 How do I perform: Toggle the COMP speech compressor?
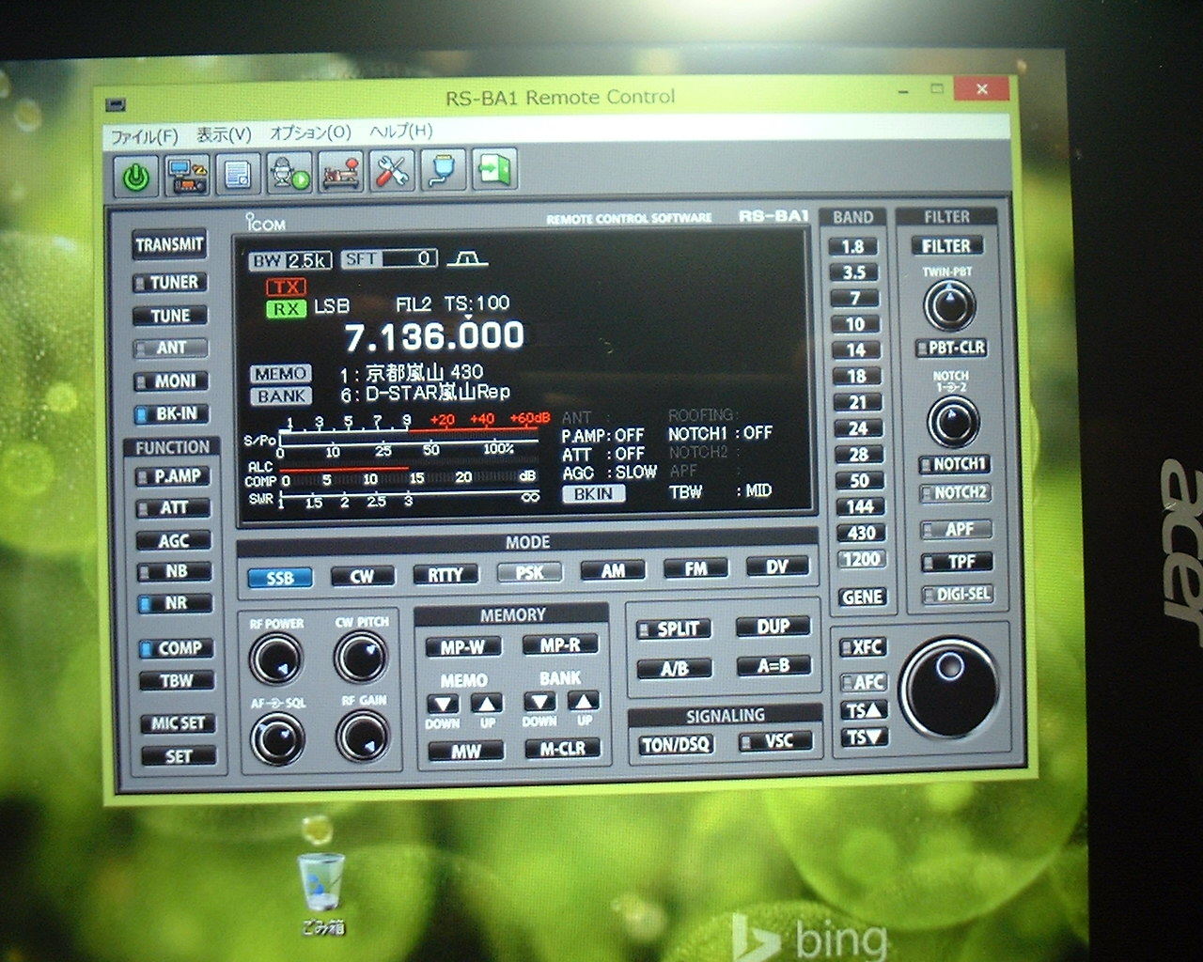(176, 648)
